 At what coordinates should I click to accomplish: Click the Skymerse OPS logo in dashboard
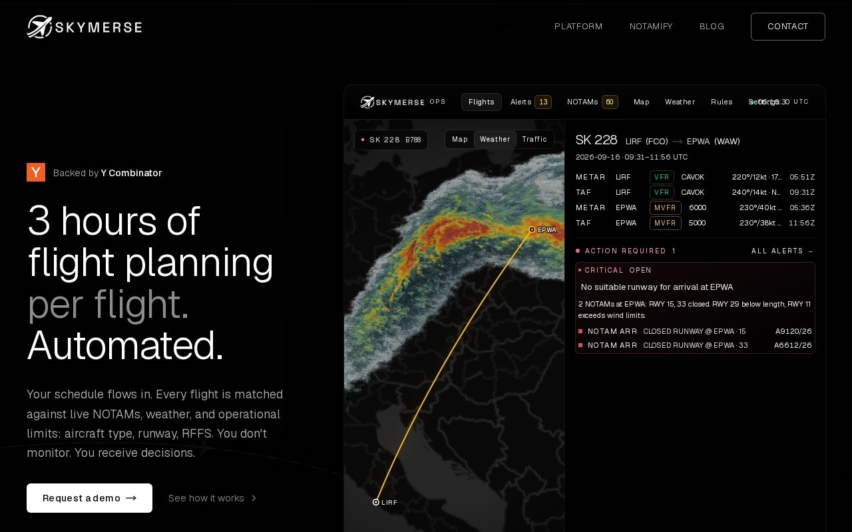[403, 102]
